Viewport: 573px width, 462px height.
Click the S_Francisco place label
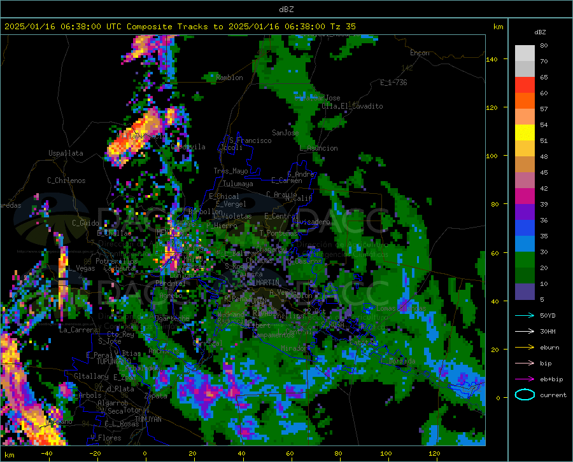tap(250, 140)
